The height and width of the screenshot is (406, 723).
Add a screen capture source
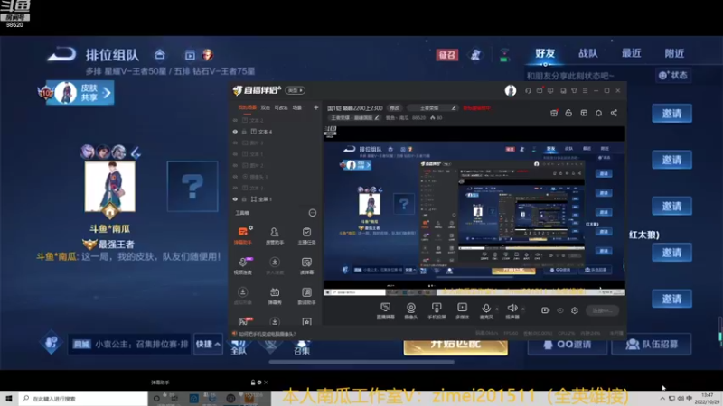pos(386,310)
